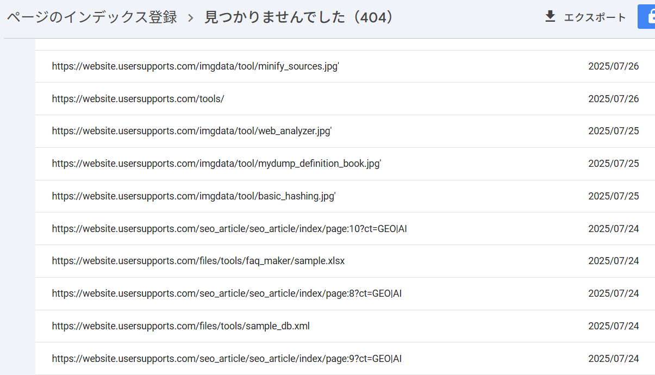This screenshot has height=375, width=655.
Task: Click the date beside minify_sources.jpg
Action: [613, 66]
